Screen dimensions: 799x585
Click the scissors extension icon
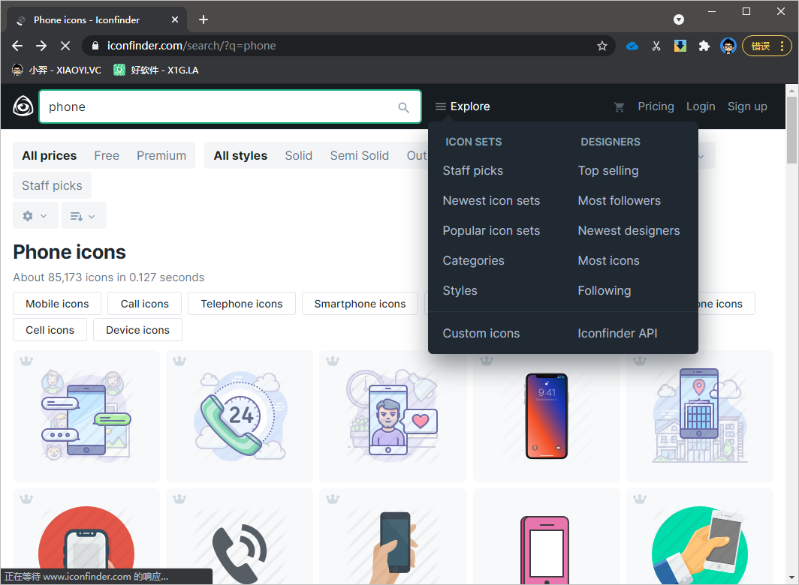656,46
